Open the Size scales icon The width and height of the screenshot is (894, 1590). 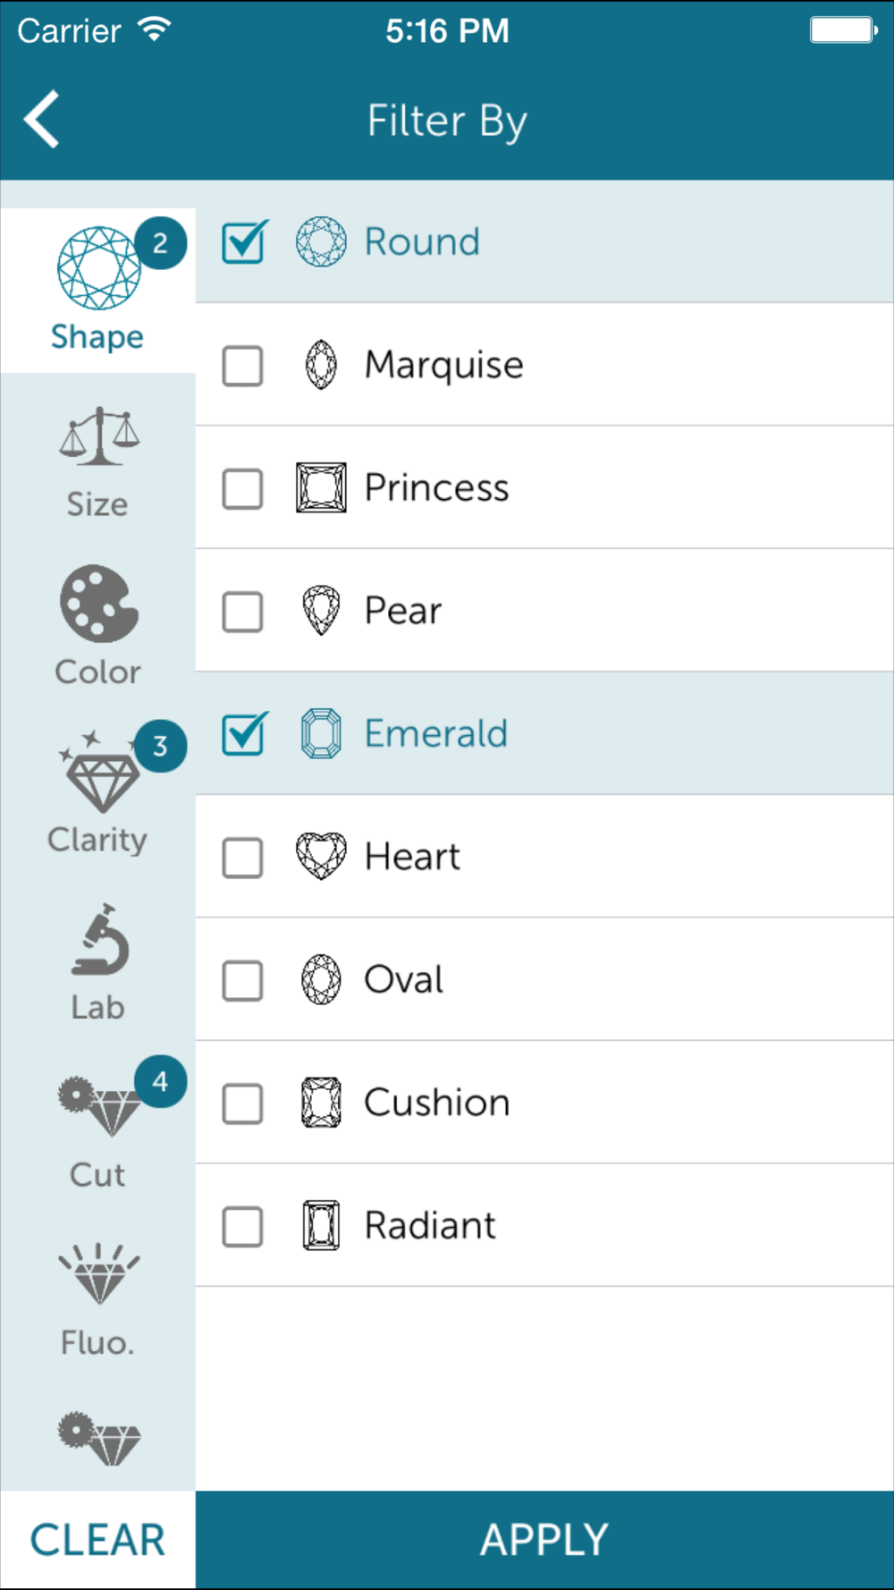point(98,437)
